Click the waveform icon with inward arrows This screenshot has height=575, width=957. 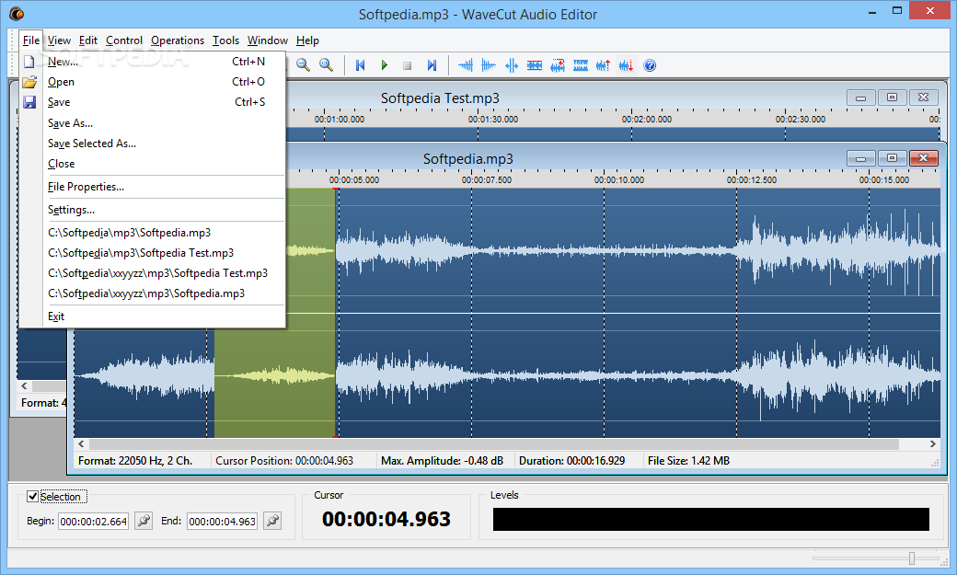(512, 65)
